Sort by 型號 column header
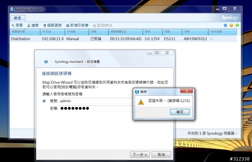Image resolution: width=252 pixels, height=162 pixels. pos(172,32)
